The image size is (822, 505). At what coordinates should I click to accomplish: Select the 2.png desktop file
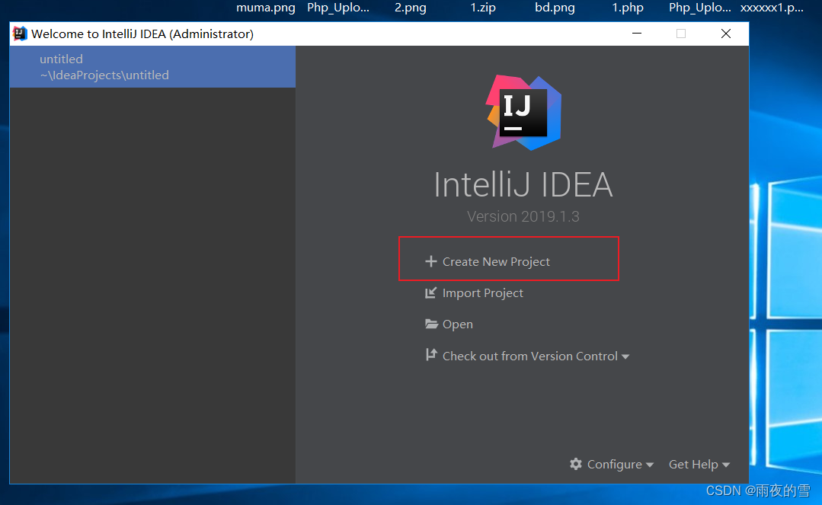coord(411,8)
